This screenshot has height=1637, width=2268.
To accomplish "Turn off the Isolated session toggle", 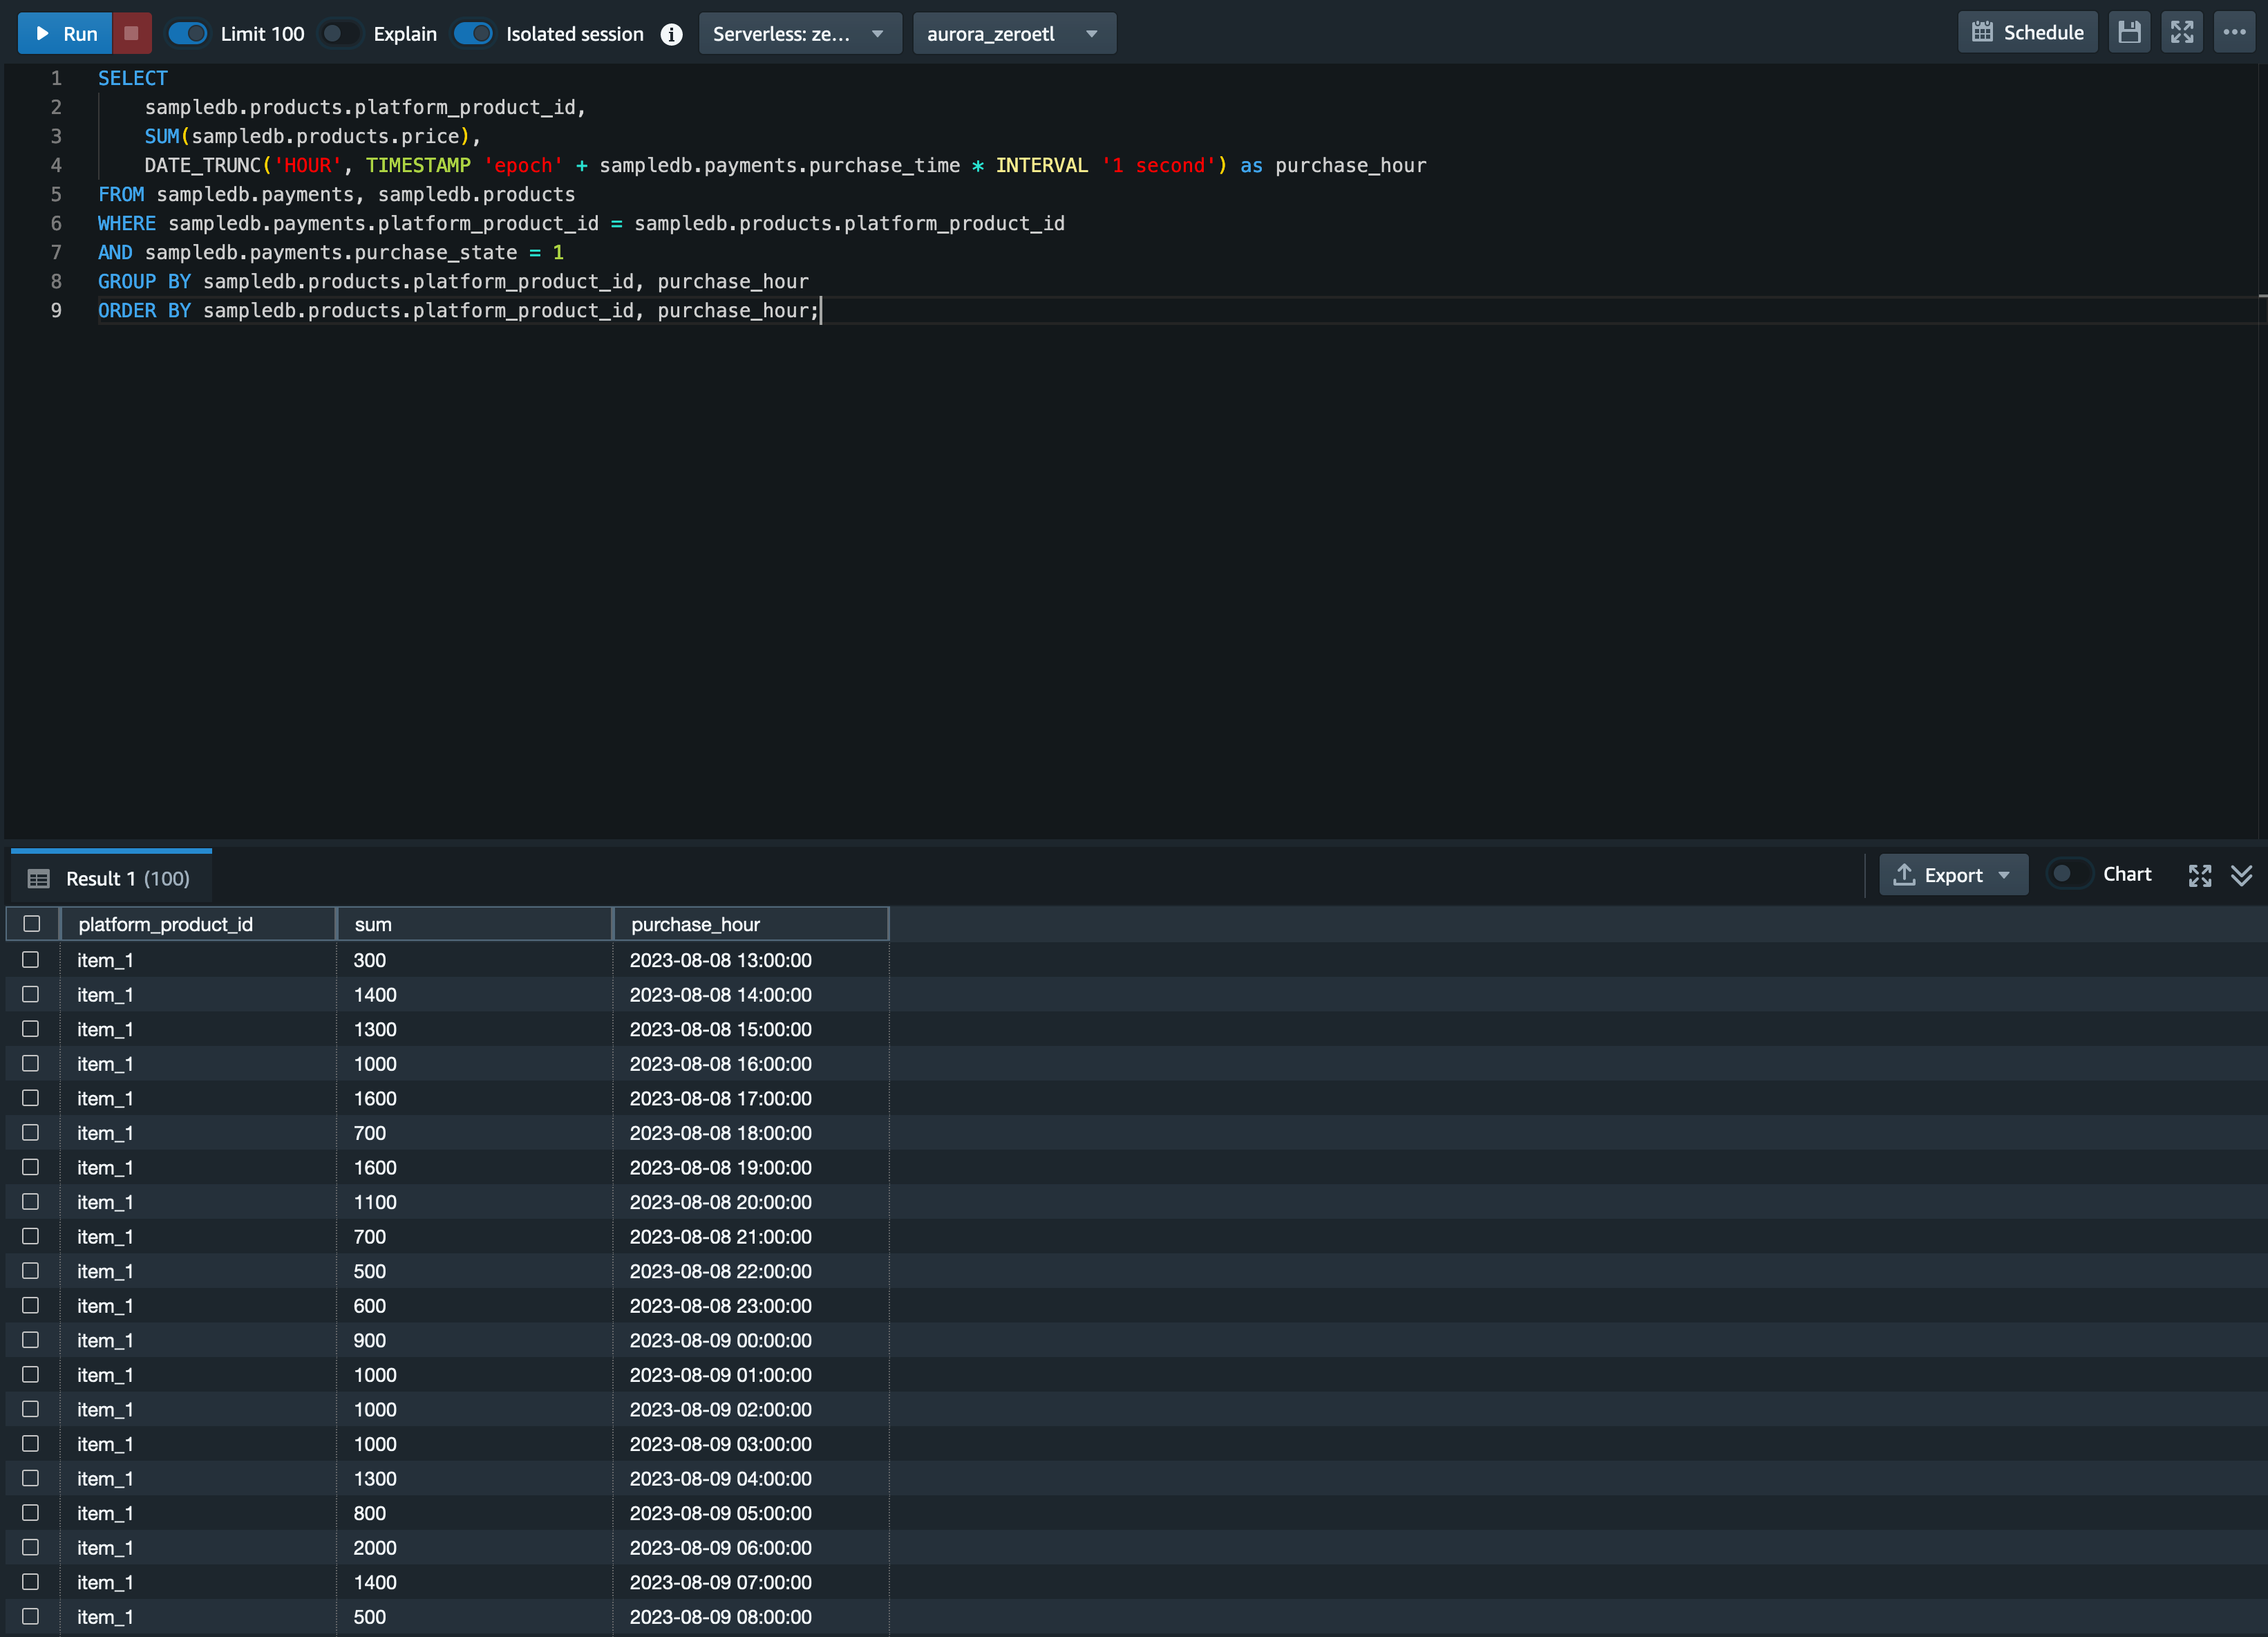I will coord(473,34).
